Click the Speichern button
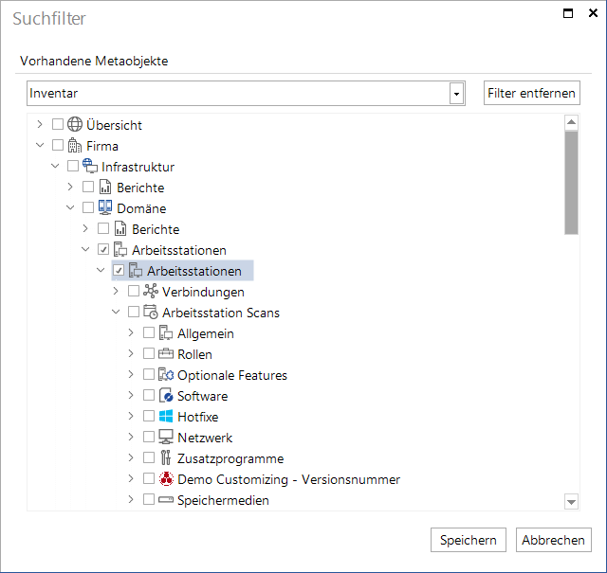Viewport: 607px width, 573px height. (468, 540)
